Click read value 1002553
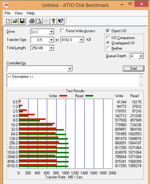150x184 pixels. pyautogui.click(x=135, y=134)
